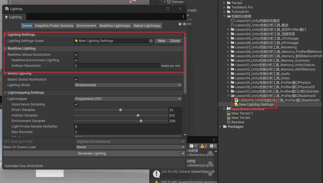The width and height of the screenshot is (323, 183).
Task: Click Clone lighting settings button
Action: [x=175, y=41]
